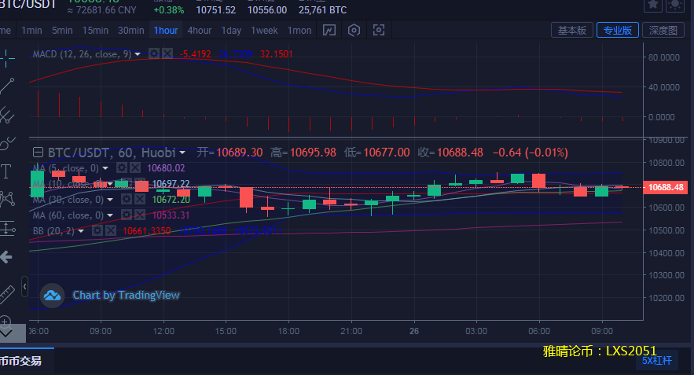Open dropdown next to BTC/USDT, 60, Huobi
The width and height of the screenshot is (694, 375).
tap(182, 152)
